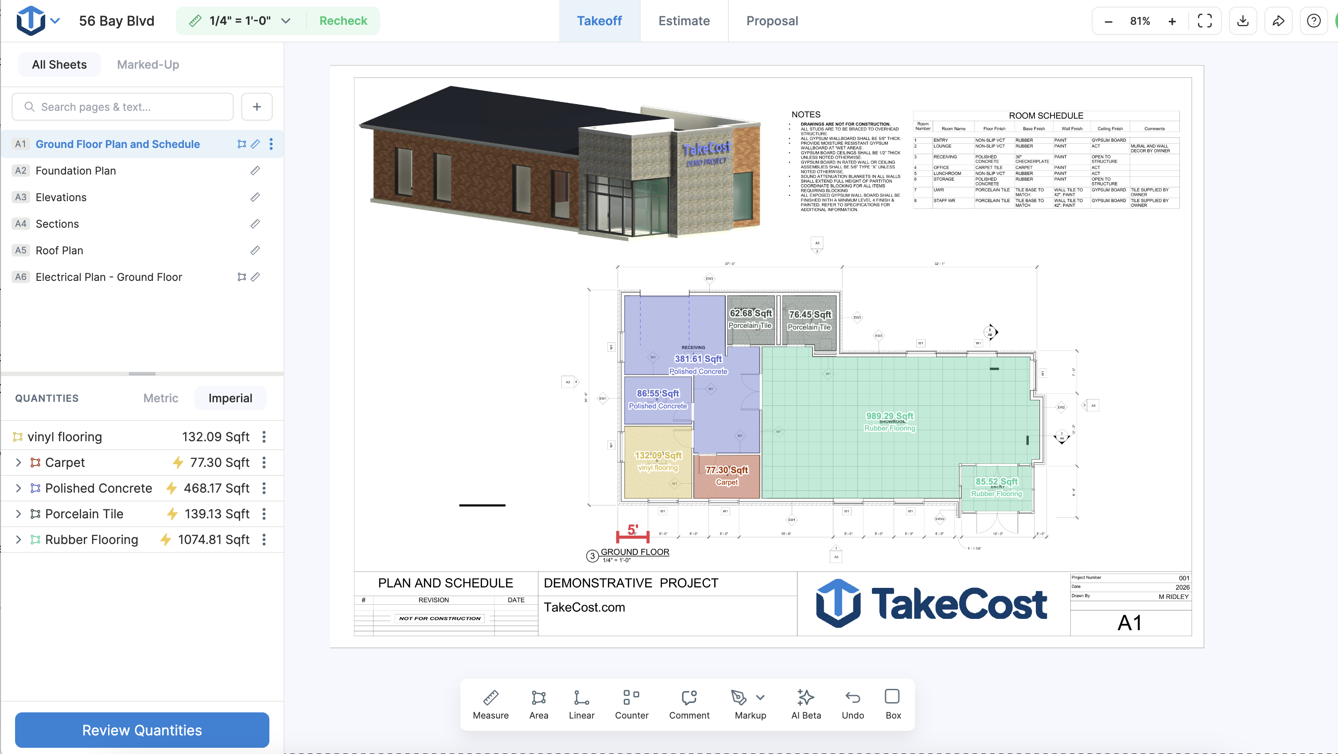Show the All Sheets list
Screen dimensions: 1338x754
59,64
